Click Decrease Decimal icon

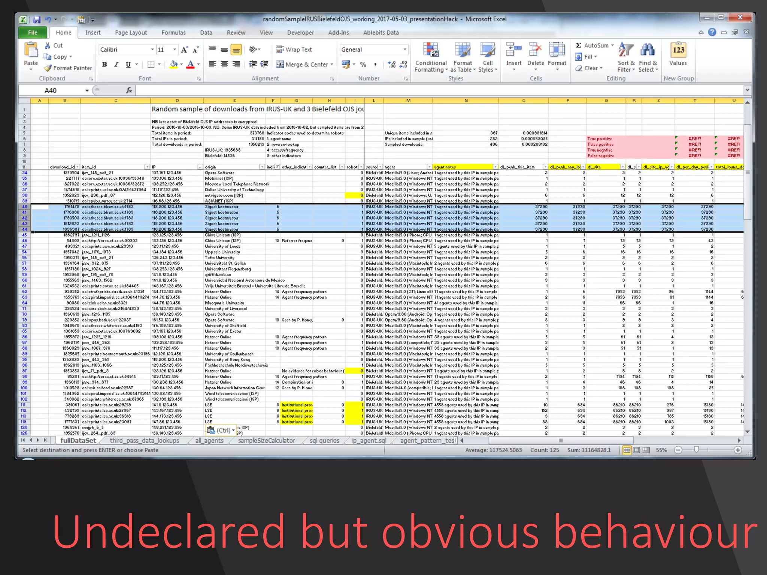[x=403, y=64]
